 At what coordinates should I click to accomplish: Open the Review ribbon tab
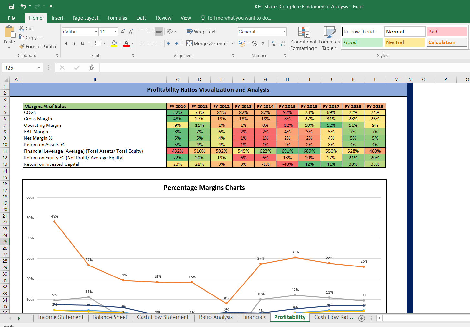click(x=164, y=18)
